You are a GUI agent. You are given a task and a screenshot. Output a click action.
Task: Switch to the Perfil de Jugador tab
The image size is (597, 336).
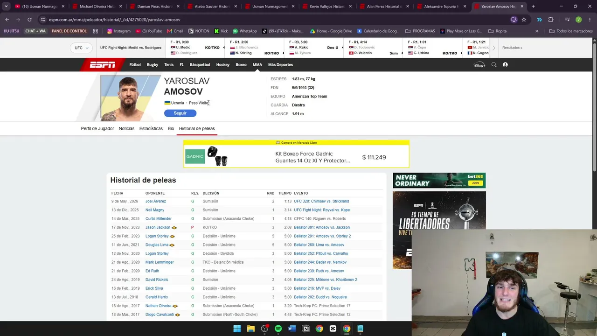(x=97, y=129)
